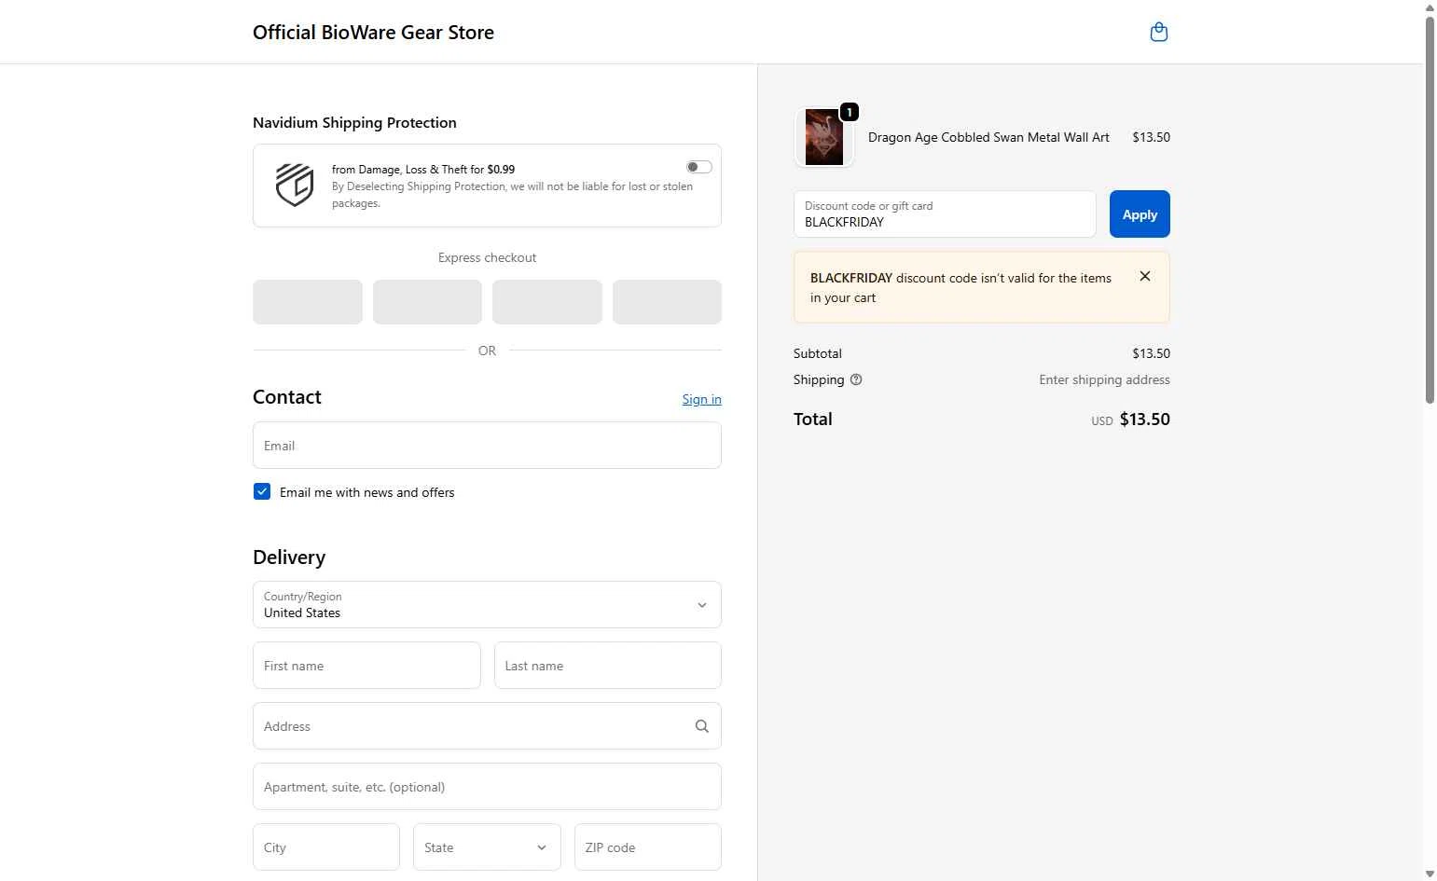
Task: Click the address search magnifier icon
Action: [702, 726]
